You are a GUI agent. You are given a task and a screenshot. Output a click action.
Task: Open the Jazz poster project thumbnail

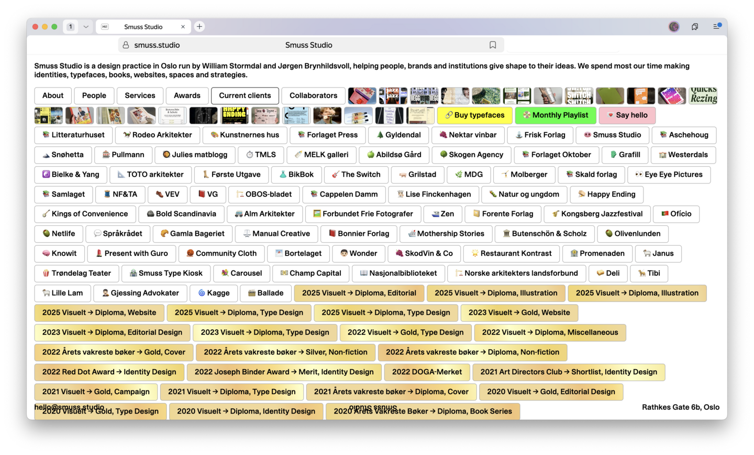pos(393,95)
